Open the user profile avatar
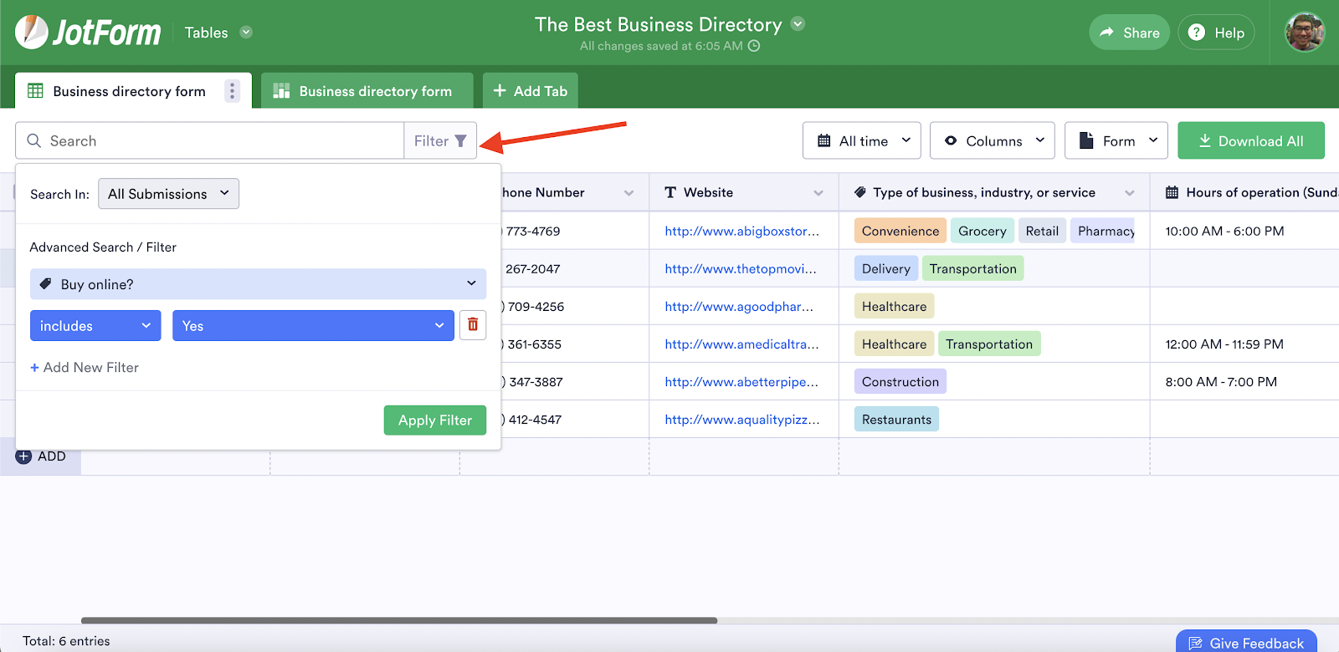Viewport: 1339px width, 652px height. click(1305, 33)
